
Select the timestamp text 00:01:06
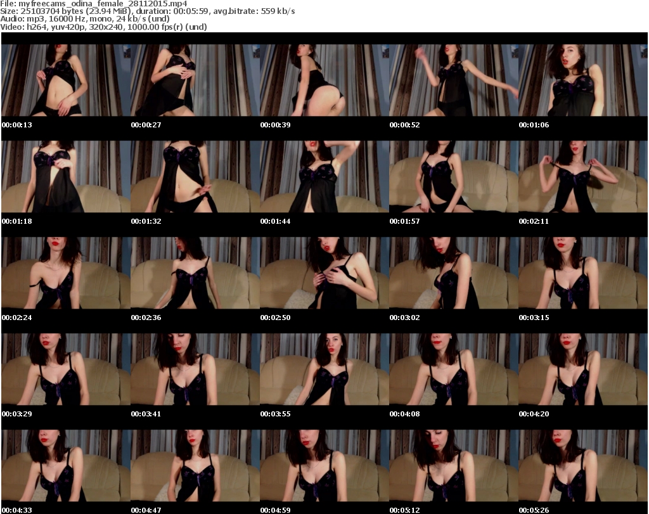click(x=534, y=125)
